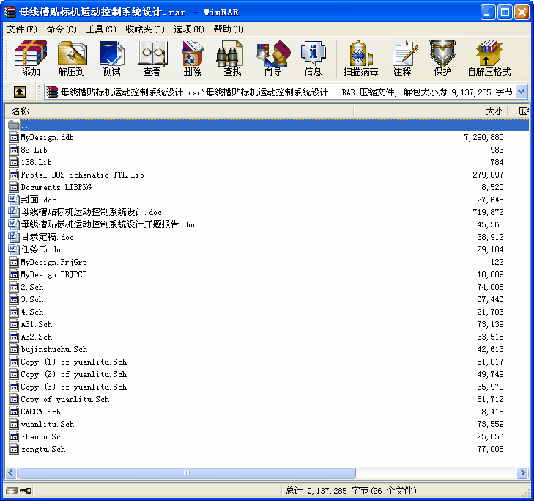Select file bujinshuchu.Sch

pyautogui.click(x=54, y=350)
